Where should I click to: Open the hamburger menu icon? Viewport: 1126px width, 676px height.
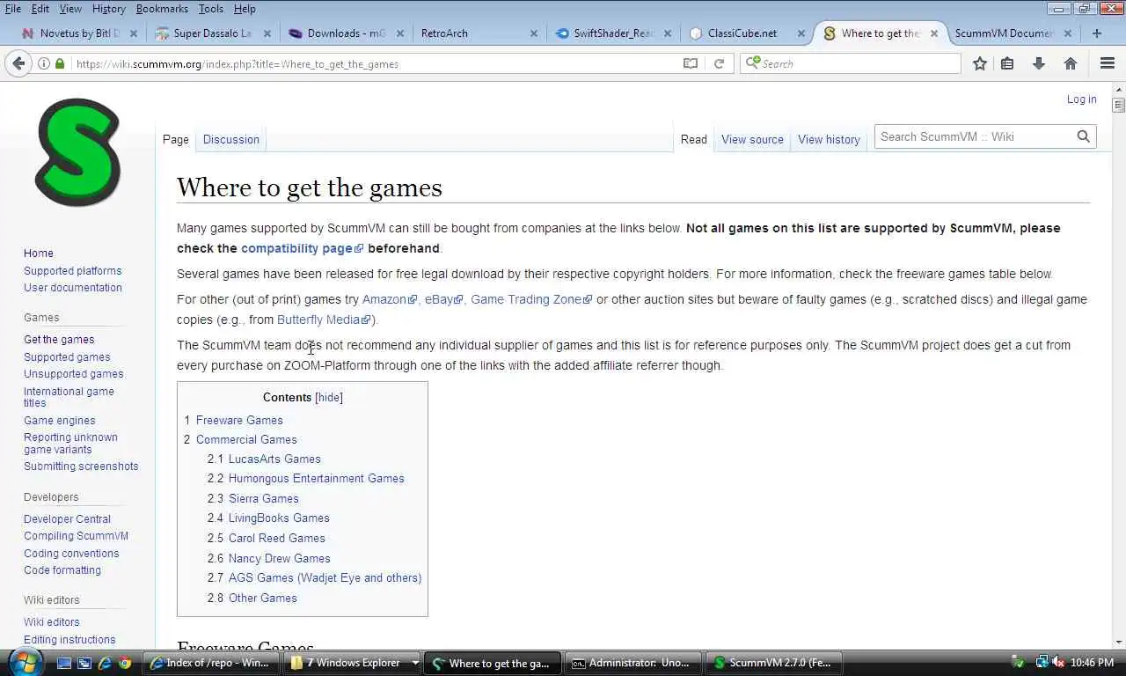pyautogui.click(x=1108, y=63)
